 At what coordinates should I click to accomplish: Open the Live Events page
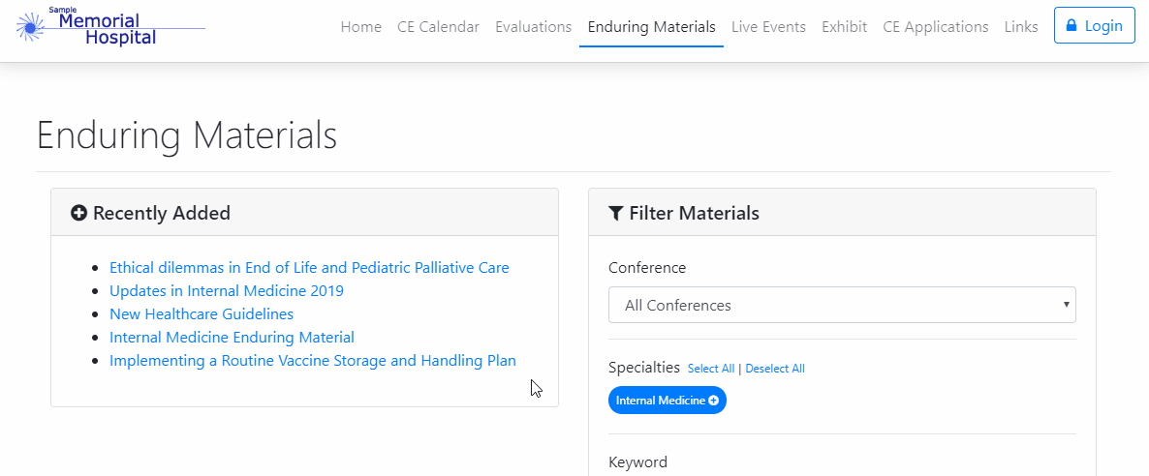click(x=768, y=27)
